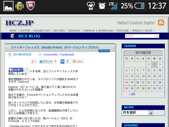
Task: Tap the LTE signal strength icon
Action: pyautogui.click(x=113, y=6)
